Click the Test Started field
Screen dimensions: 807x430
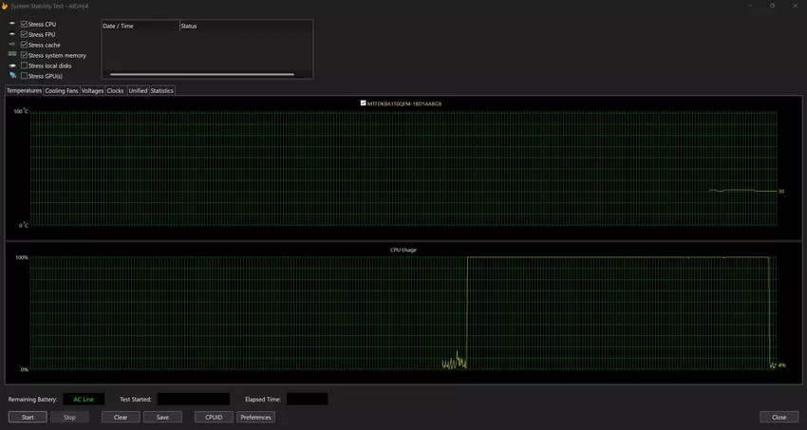point(194,399)
